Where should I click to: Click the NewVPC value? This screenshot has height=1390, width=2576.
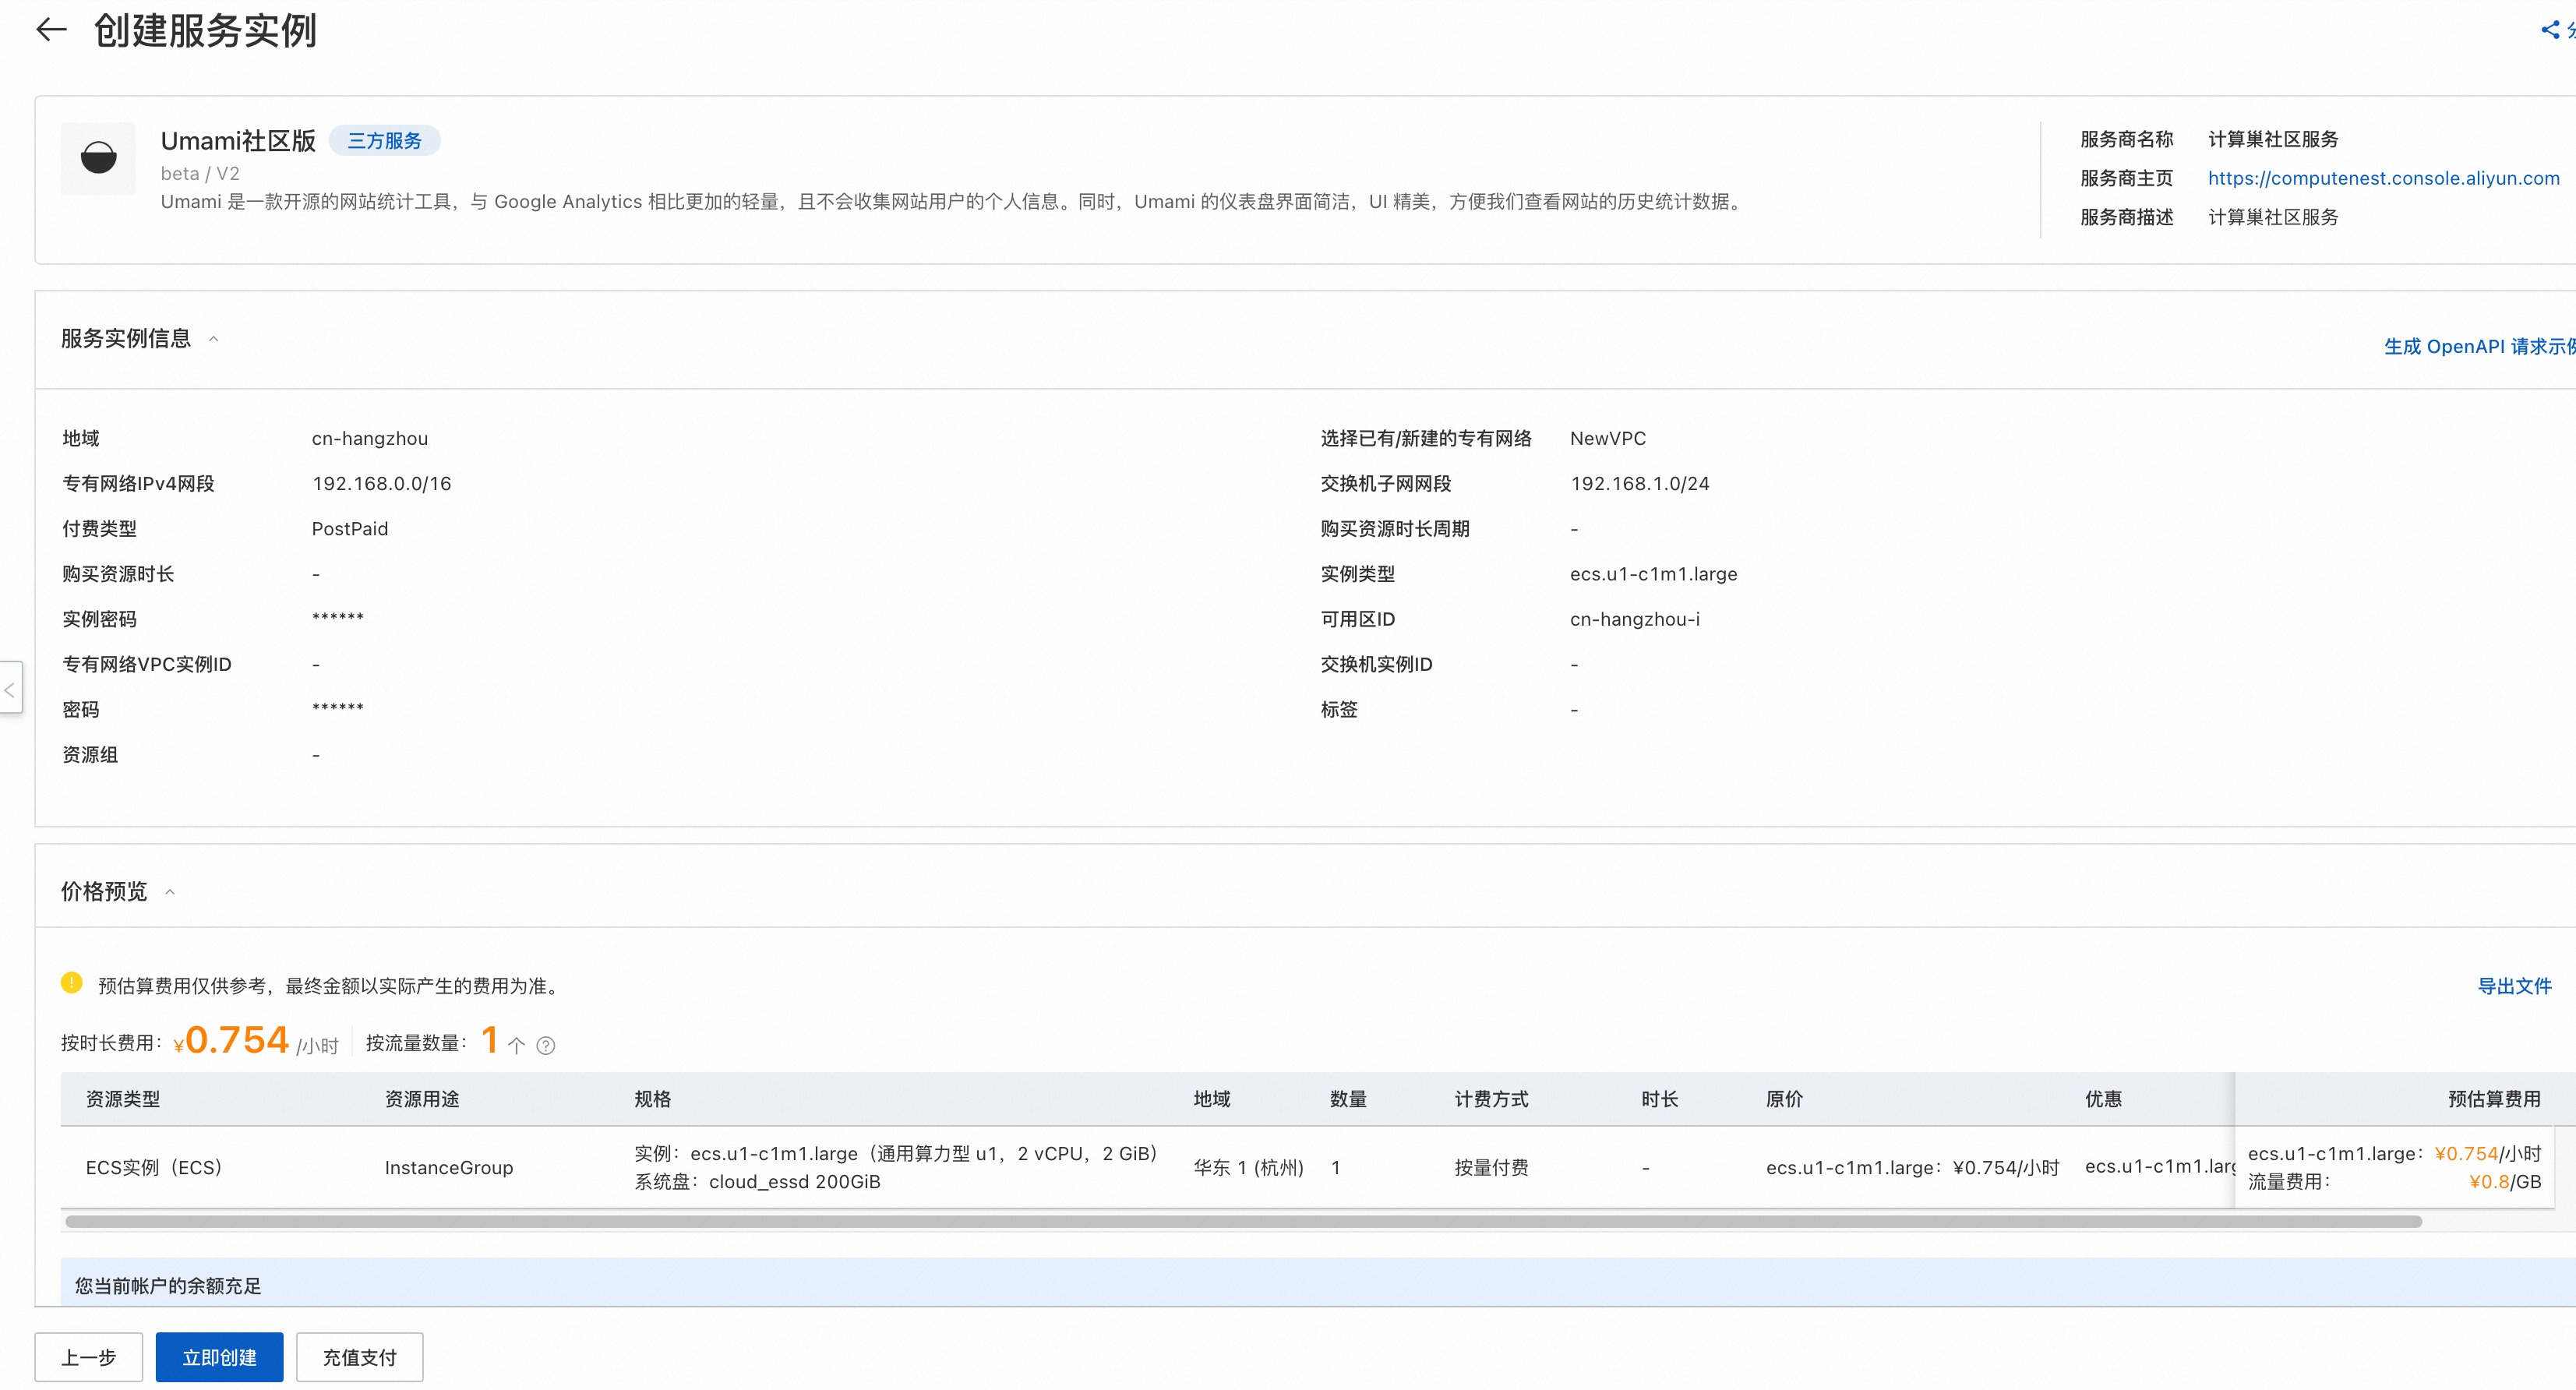coord(1608,438)
